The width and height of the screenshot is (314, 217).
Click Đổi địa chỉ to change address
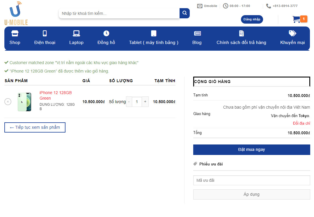[x=301, y=123]
